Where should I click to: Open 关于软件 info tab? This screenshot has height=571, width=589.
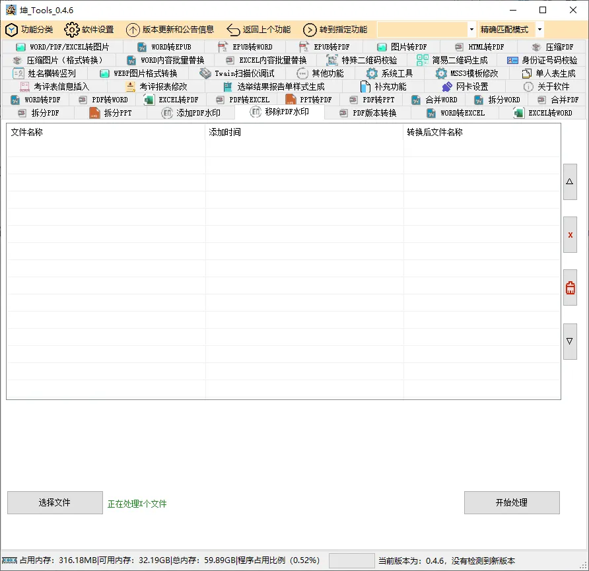click(546, 86)
